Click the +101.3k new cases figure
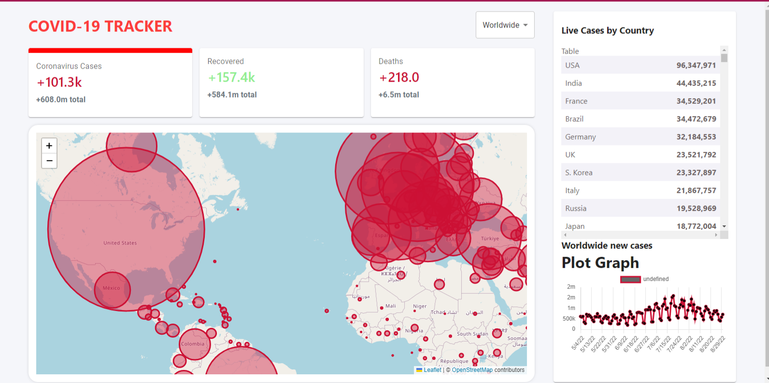769x383 pixels. 59,82
